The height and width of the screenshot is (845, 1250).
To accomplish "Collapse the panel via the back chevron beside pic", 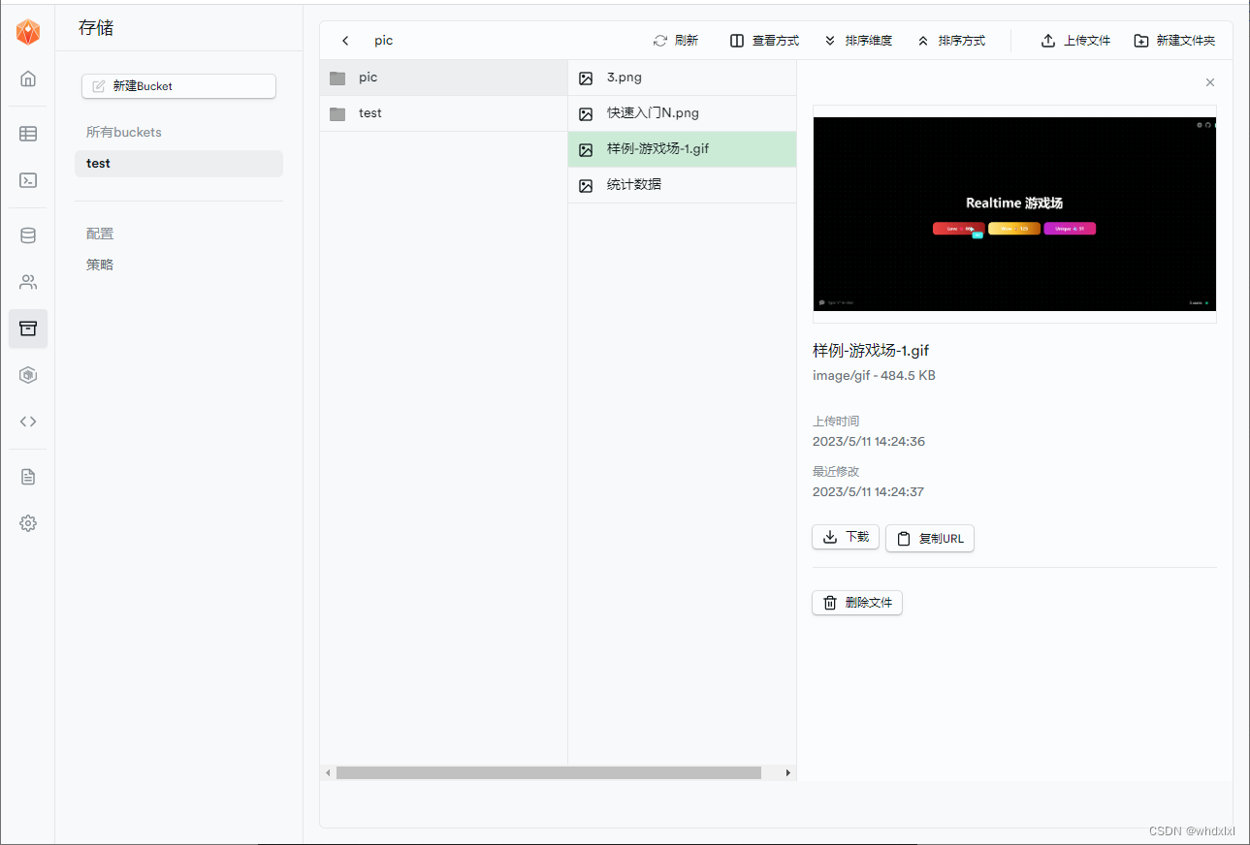I will (345, 40).
